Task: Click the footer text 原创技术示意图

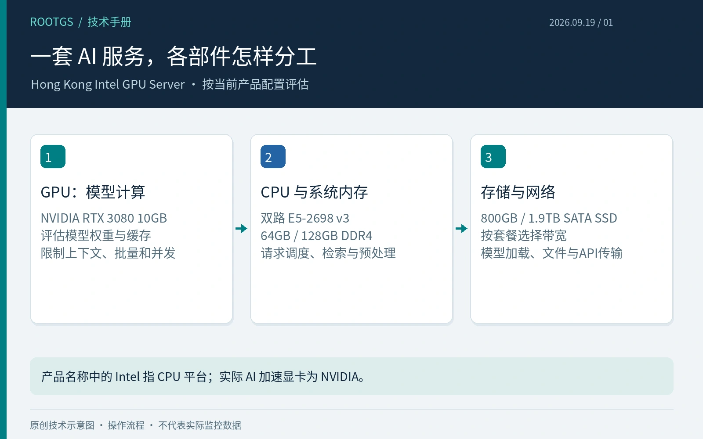Action: tap(62, 425)
